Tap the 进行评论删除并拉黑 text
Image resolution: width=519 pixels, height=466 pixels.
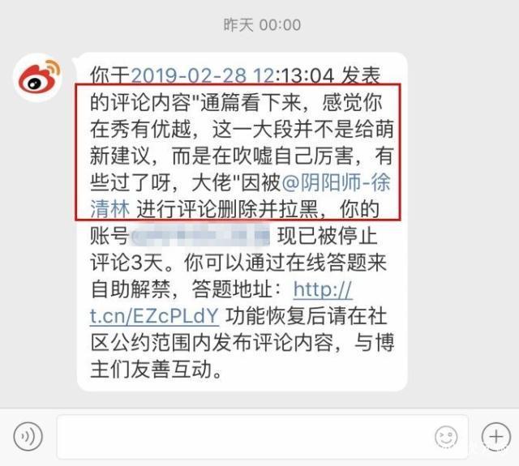coord(227,209)
